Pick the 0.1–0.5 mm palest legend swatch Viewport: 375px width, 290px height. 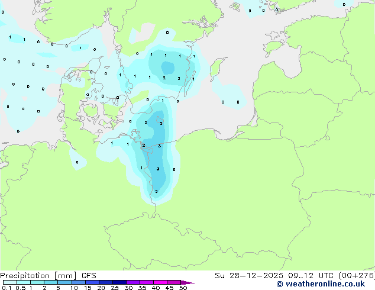click(10, 282)
